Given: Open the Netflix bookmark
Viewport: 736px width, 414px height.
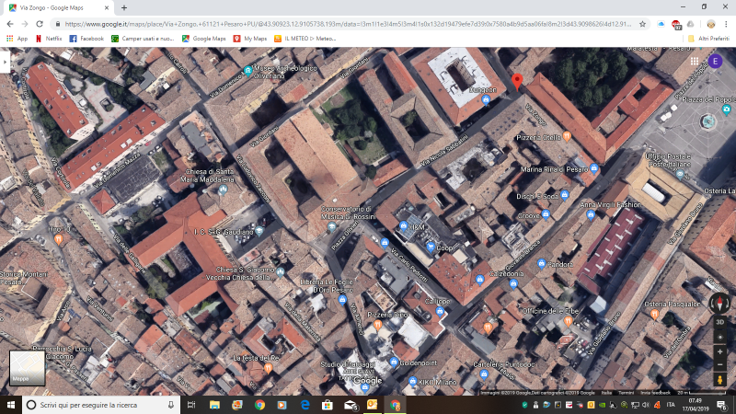Looking at the screenshot, I should (x=48, y=39).
